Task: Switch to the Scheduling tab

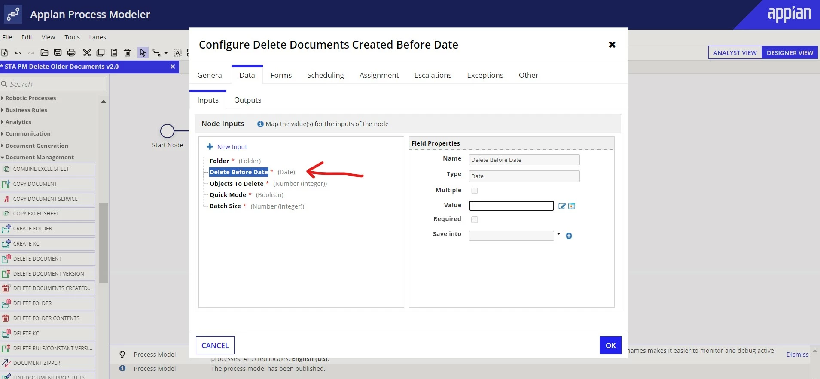Action: [x=326, y=75]
